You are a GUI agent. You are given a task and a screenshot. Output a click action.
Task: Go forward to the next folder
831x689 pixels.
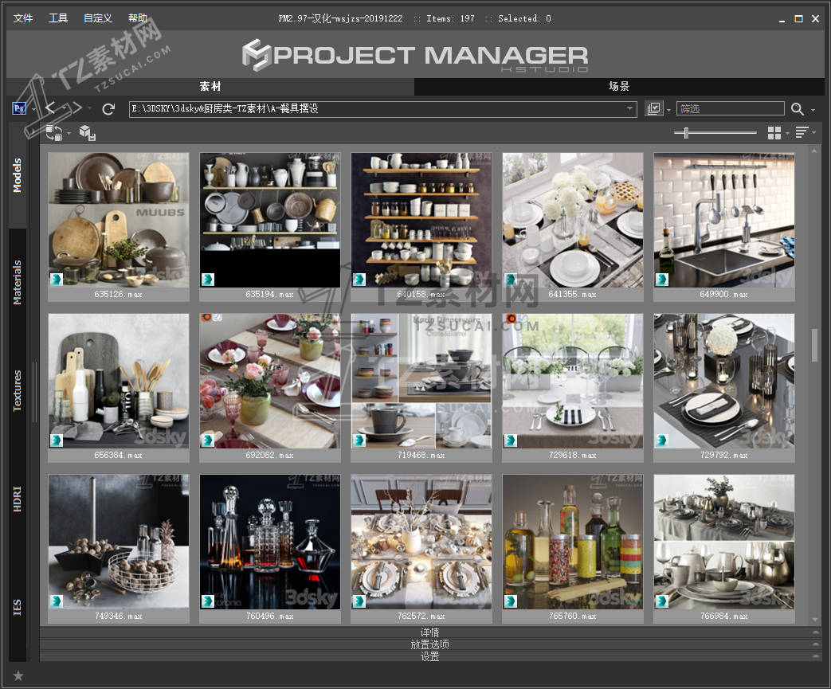pyautogui.click(x=77, y=108)
